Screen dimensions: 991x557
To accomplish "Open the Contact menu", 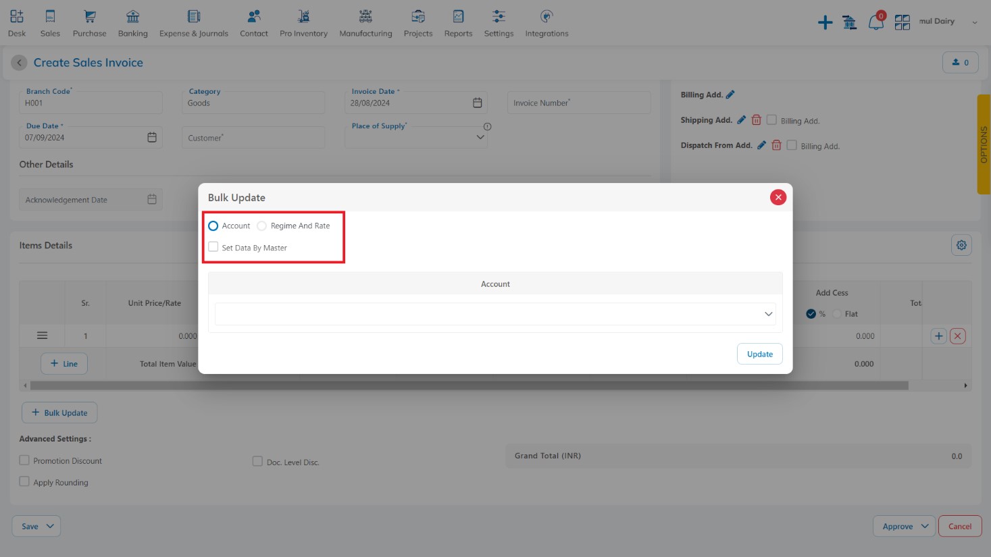I will 254,23.
